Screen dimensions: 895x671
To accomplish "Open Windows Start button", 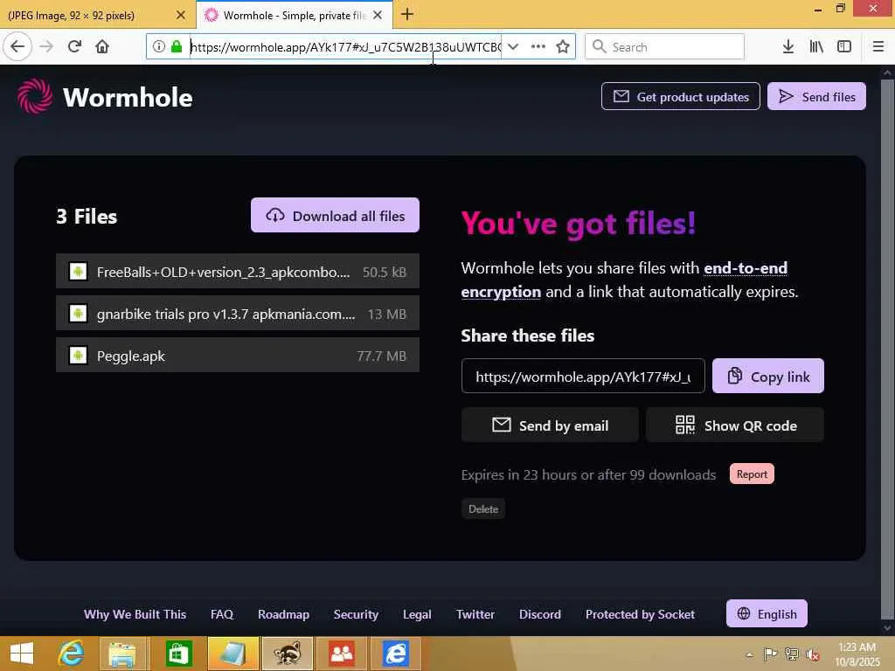I will pos(22,654).
